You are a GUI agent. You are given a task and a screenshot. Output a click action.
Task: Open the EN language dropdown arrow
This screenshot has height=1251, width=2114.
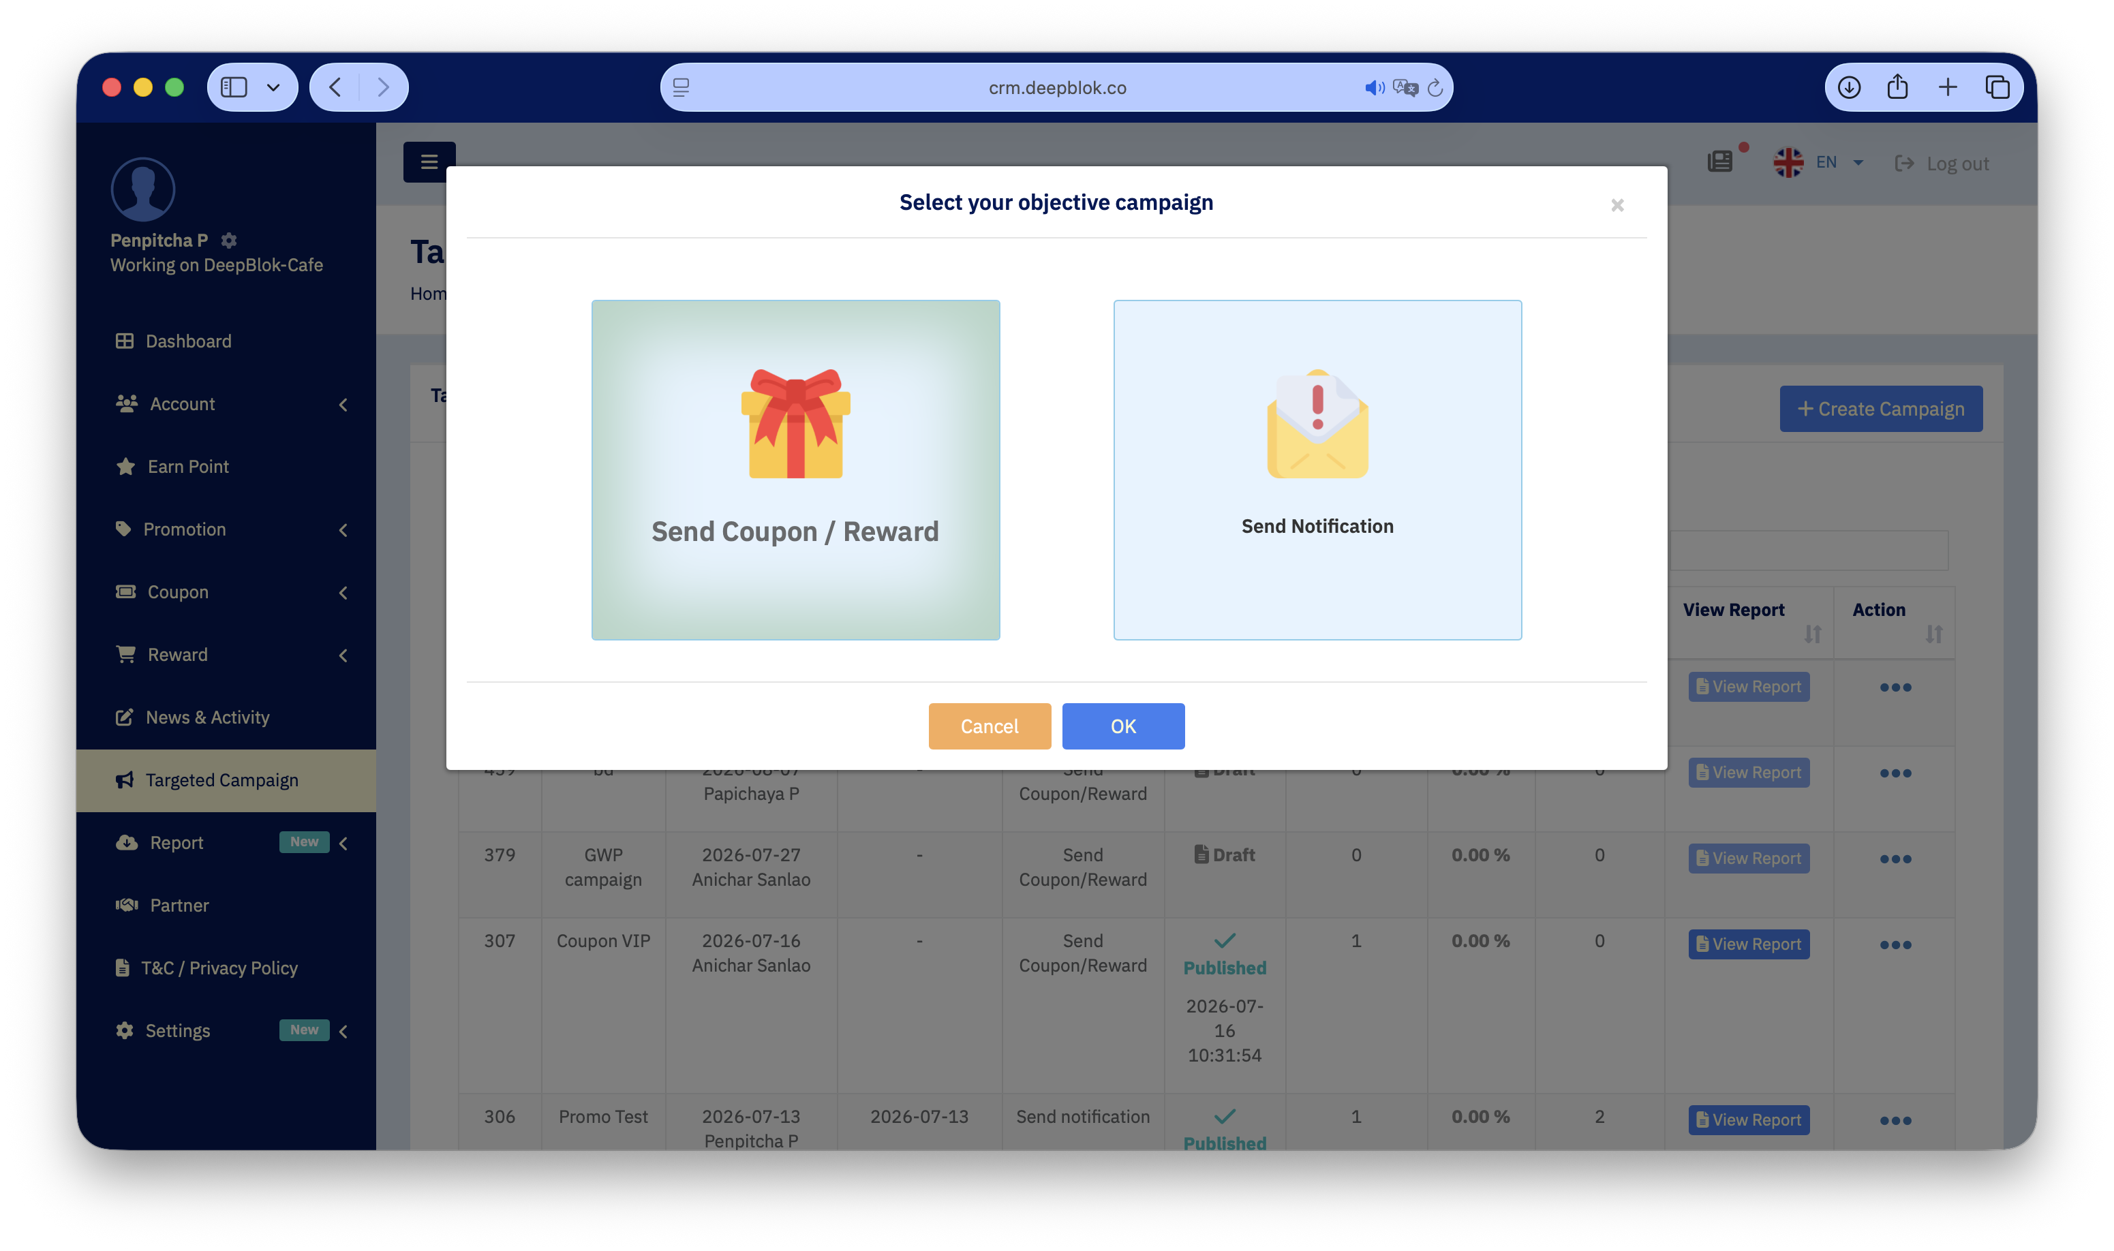pos(1858,163)
